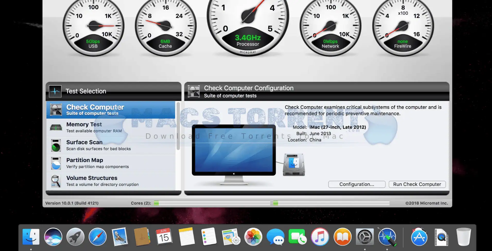492x251 pixels.
Task: Open Messages from the Dock
Action: click(x=275, y=237)
